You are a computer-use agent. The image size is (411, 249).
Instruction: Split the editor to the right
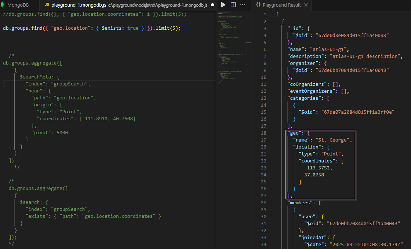point(233,5)
